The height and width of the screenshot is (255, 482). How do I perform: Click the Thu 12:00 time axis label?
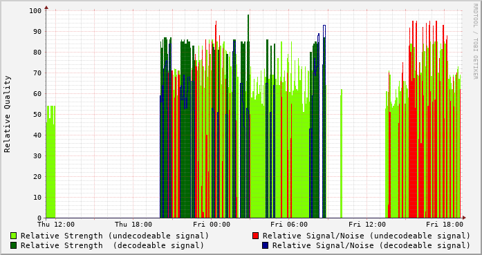pos(56,225)
